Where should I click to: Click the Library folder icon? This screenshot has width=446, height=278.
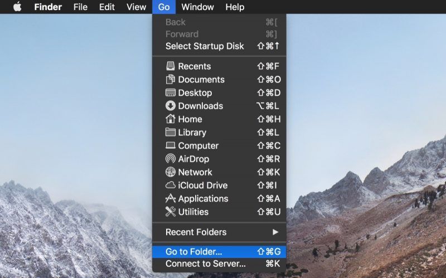point(171,133)
